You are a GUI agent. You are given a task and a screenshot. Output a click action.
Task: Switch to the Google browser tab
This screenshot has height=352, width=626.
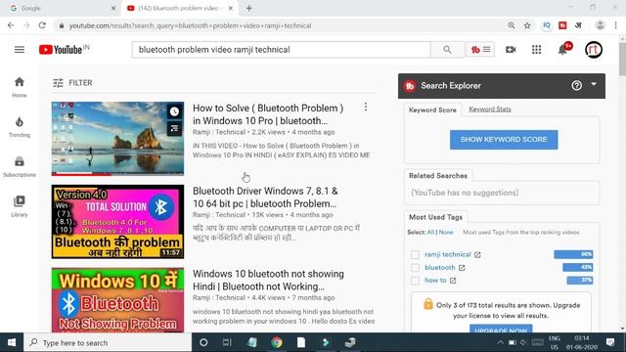pyautogui.click(x=60, y=8)
